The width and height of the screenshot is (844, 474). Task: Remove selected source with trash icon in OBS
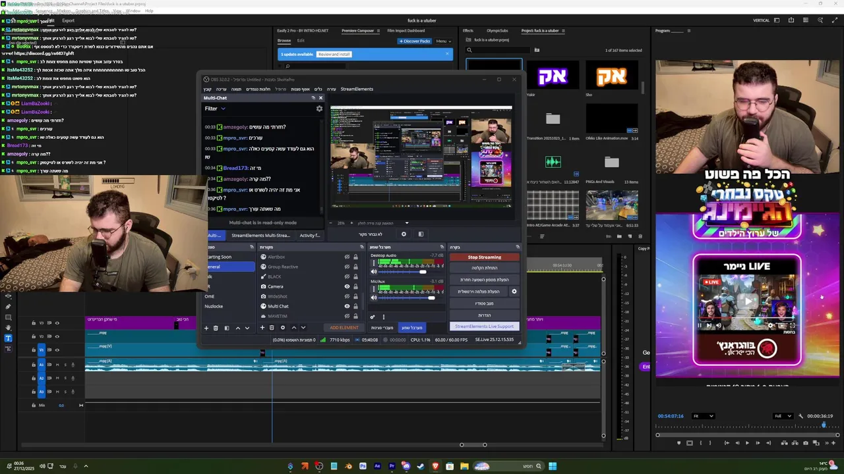(272, 328)
